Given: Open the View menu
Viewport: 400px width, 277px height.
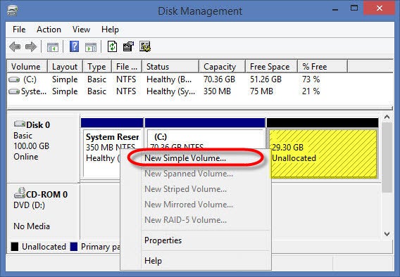Looking at the screenshot, I should [81, 30].
